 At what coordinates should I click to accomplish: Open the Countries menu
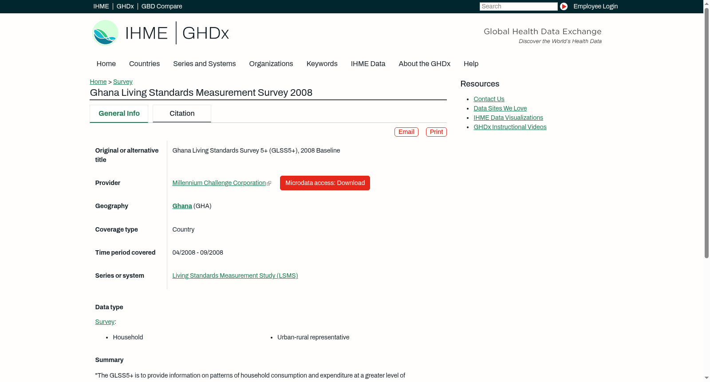coord(144,64)
